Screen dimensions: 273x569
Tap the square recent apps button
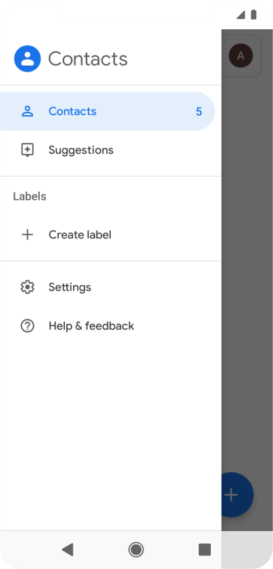click(x=205, y=550)
